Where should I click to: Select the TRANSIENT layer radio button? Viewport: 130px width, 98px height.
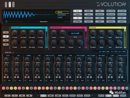(x=68, y=15)
